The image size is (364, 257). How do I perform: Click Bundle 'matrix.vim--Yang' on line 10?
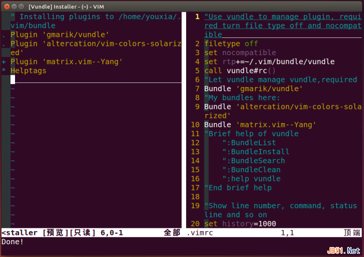pyautogui.click(x=260, y=125)
